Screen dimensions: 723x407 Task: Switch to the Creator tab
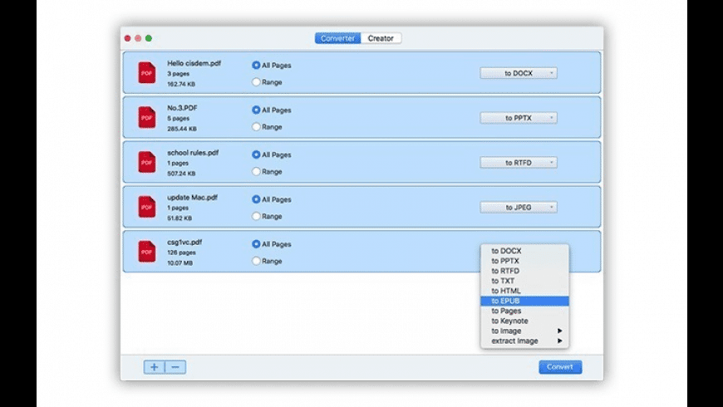tap(381, 38)
